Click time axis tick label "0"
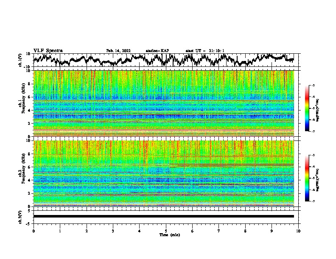The height and width of the screenshot is (259, 336). coord(34,231)
